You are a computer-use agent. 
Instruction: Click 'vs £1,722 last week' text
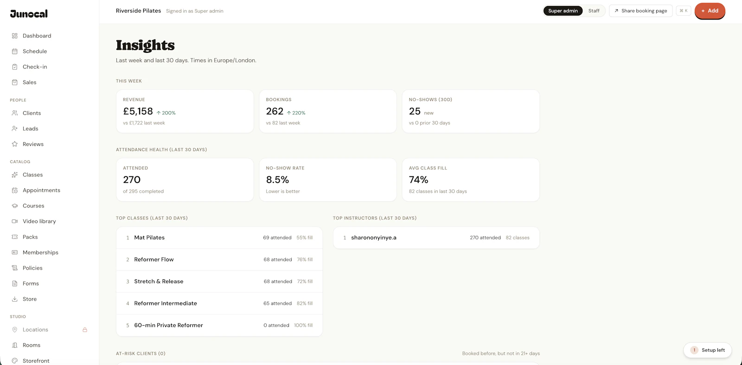(144, 123)
